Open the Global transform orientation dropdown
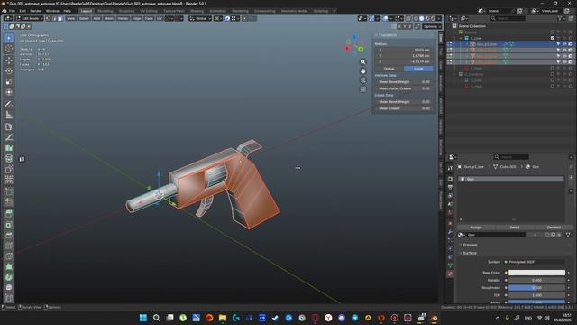Viewport: 577px width, 325px height. [x=200, y=18]
